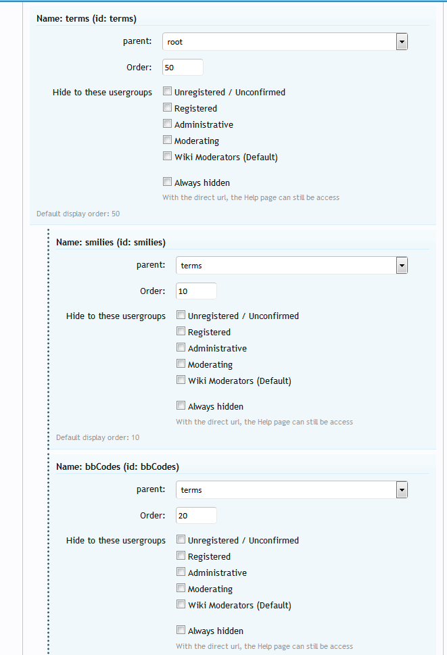Open parent dropdown for smilies section
The height and width of the screenshot is (655, 447).
click(x=291, y=266)
